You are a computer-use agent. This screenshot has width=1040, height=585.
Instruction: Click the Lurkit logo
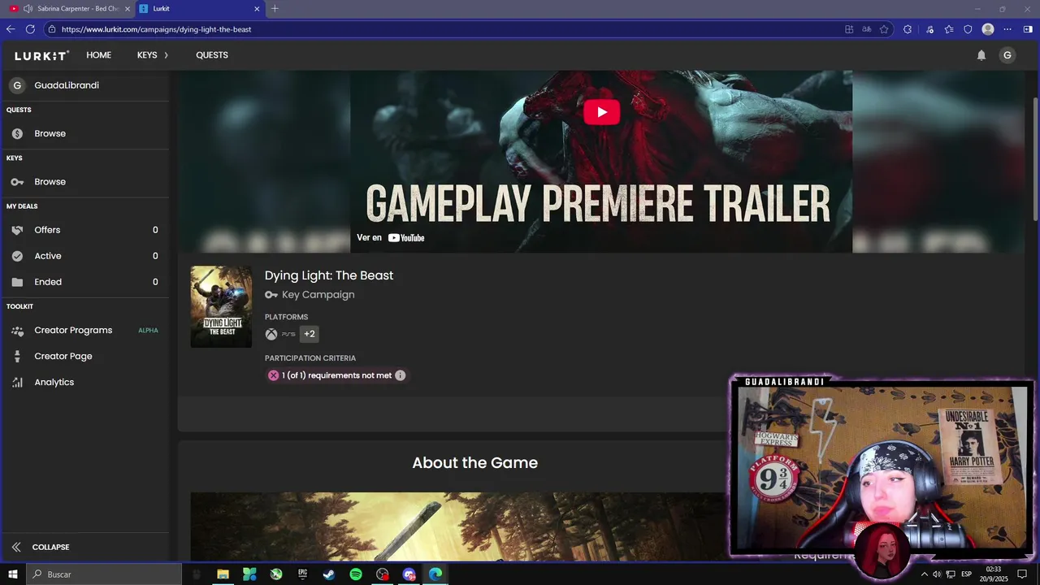(41, 55)
